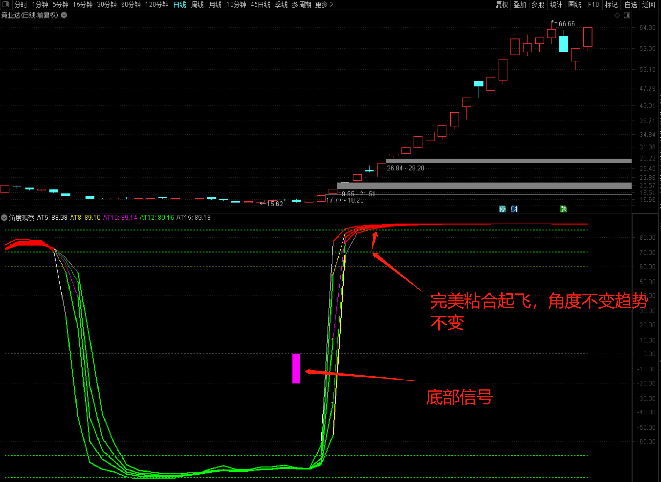Select the 60分钟 period tab
This screenshot has height=482, width=661.
click(131, 5)
